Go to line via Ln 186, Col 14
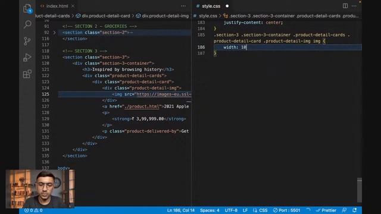 [181, 210]
